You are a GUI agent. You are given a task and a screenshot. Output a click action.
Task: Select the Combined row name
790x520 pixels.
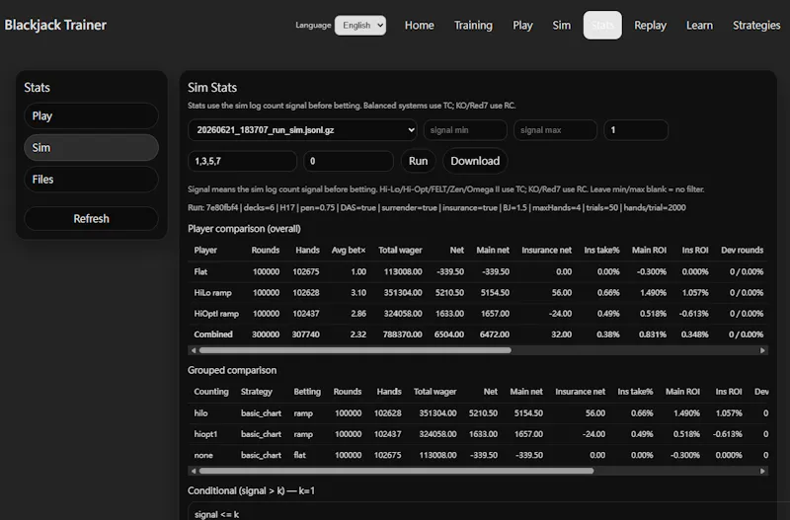tap(213, 334)
